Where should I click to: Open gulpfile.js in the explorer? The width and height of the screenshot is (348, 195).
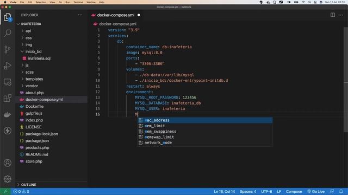point(34,113)
